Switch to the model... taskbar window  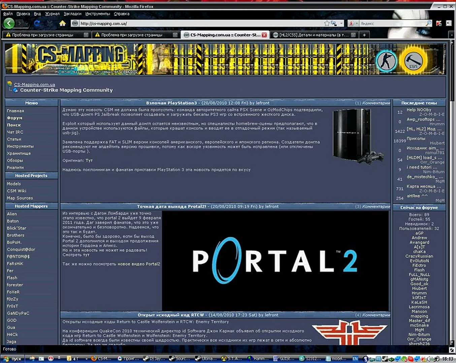[336, 359]
